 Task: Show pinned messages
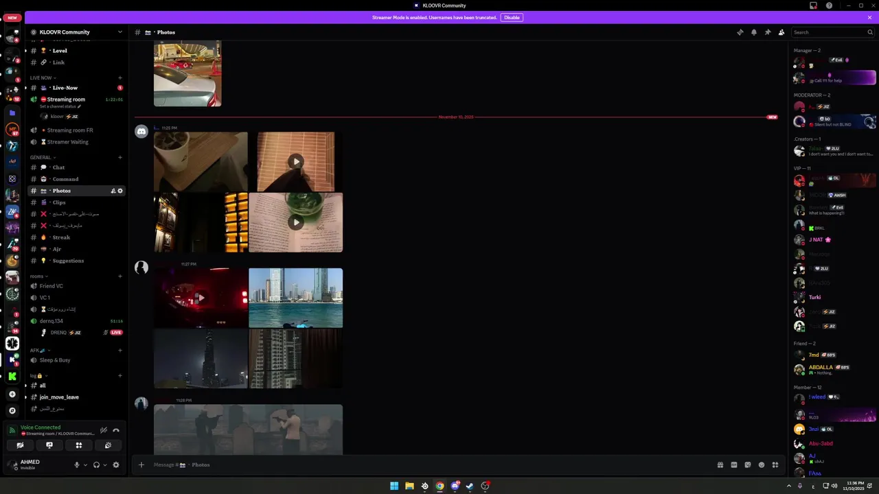[x=767, y=32]
